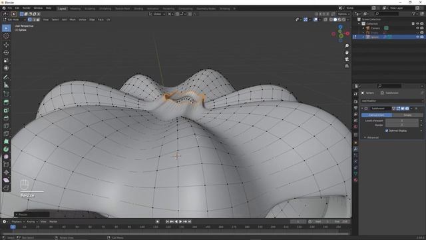Click the timeline current frame marker
The image size is (426, 240).
tap(13, 227)
